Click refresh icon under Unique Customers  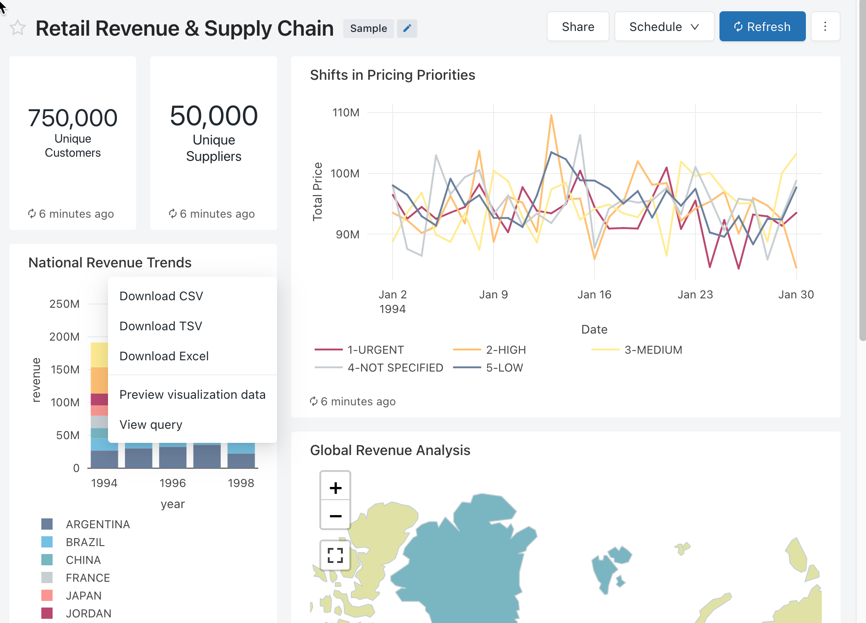tap(32, 214)
